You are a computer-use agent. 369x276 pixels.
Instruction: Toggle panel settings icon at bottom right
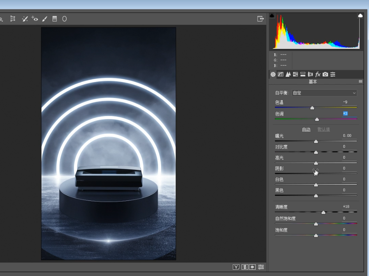tap(261, 267)
